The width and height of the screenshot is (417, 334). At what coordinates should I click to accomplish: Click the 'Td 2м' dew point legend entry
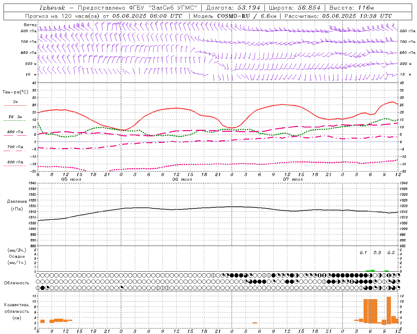[15, 117]
